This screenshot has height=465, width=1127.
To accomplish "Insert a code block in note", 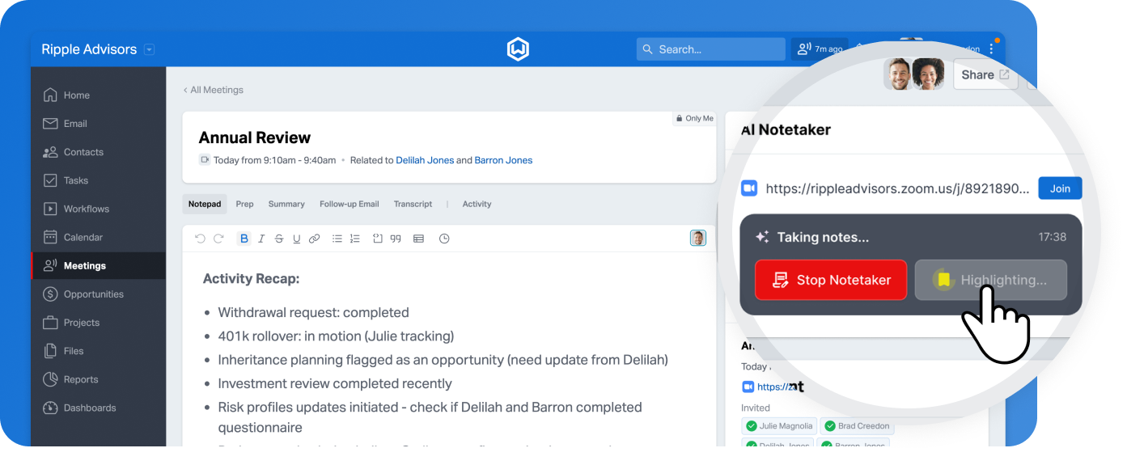I will (378, 239).
